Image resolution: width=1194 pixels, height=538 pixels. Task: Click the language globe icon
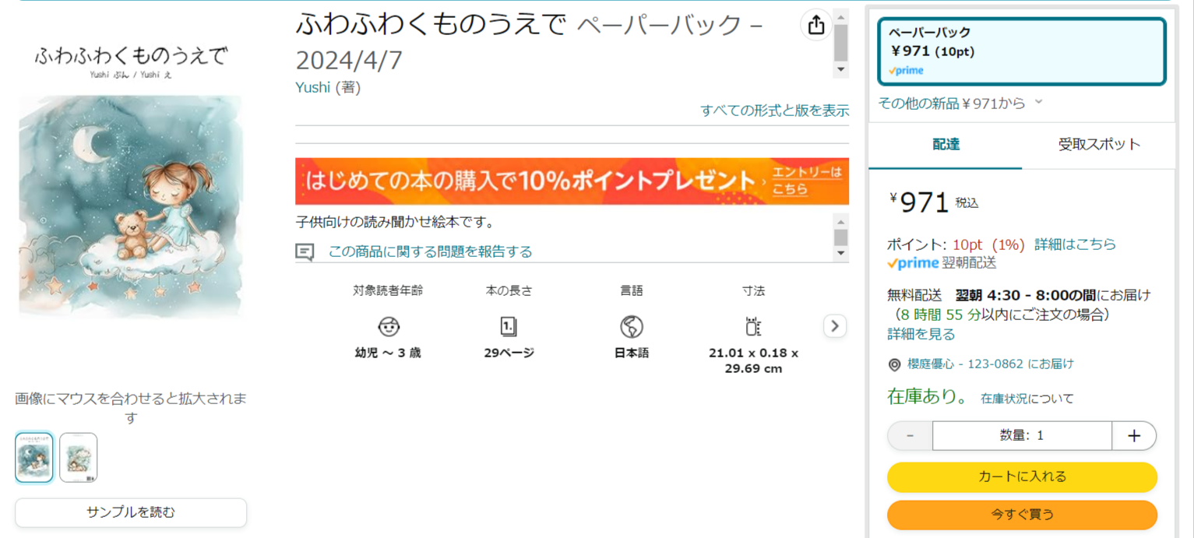pos(632,326)
